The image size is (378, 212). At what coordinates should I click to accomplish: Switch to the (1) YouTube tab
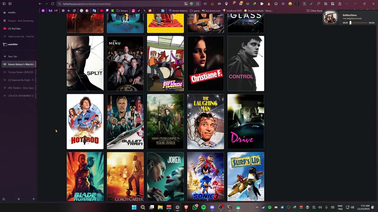pyautogui.click(x=19, y=29)
